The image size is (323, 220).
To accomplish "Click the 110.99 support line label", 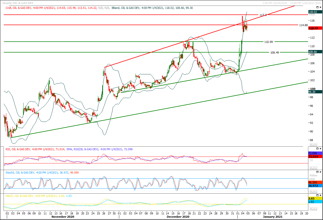I will click(x=268, y=42).
